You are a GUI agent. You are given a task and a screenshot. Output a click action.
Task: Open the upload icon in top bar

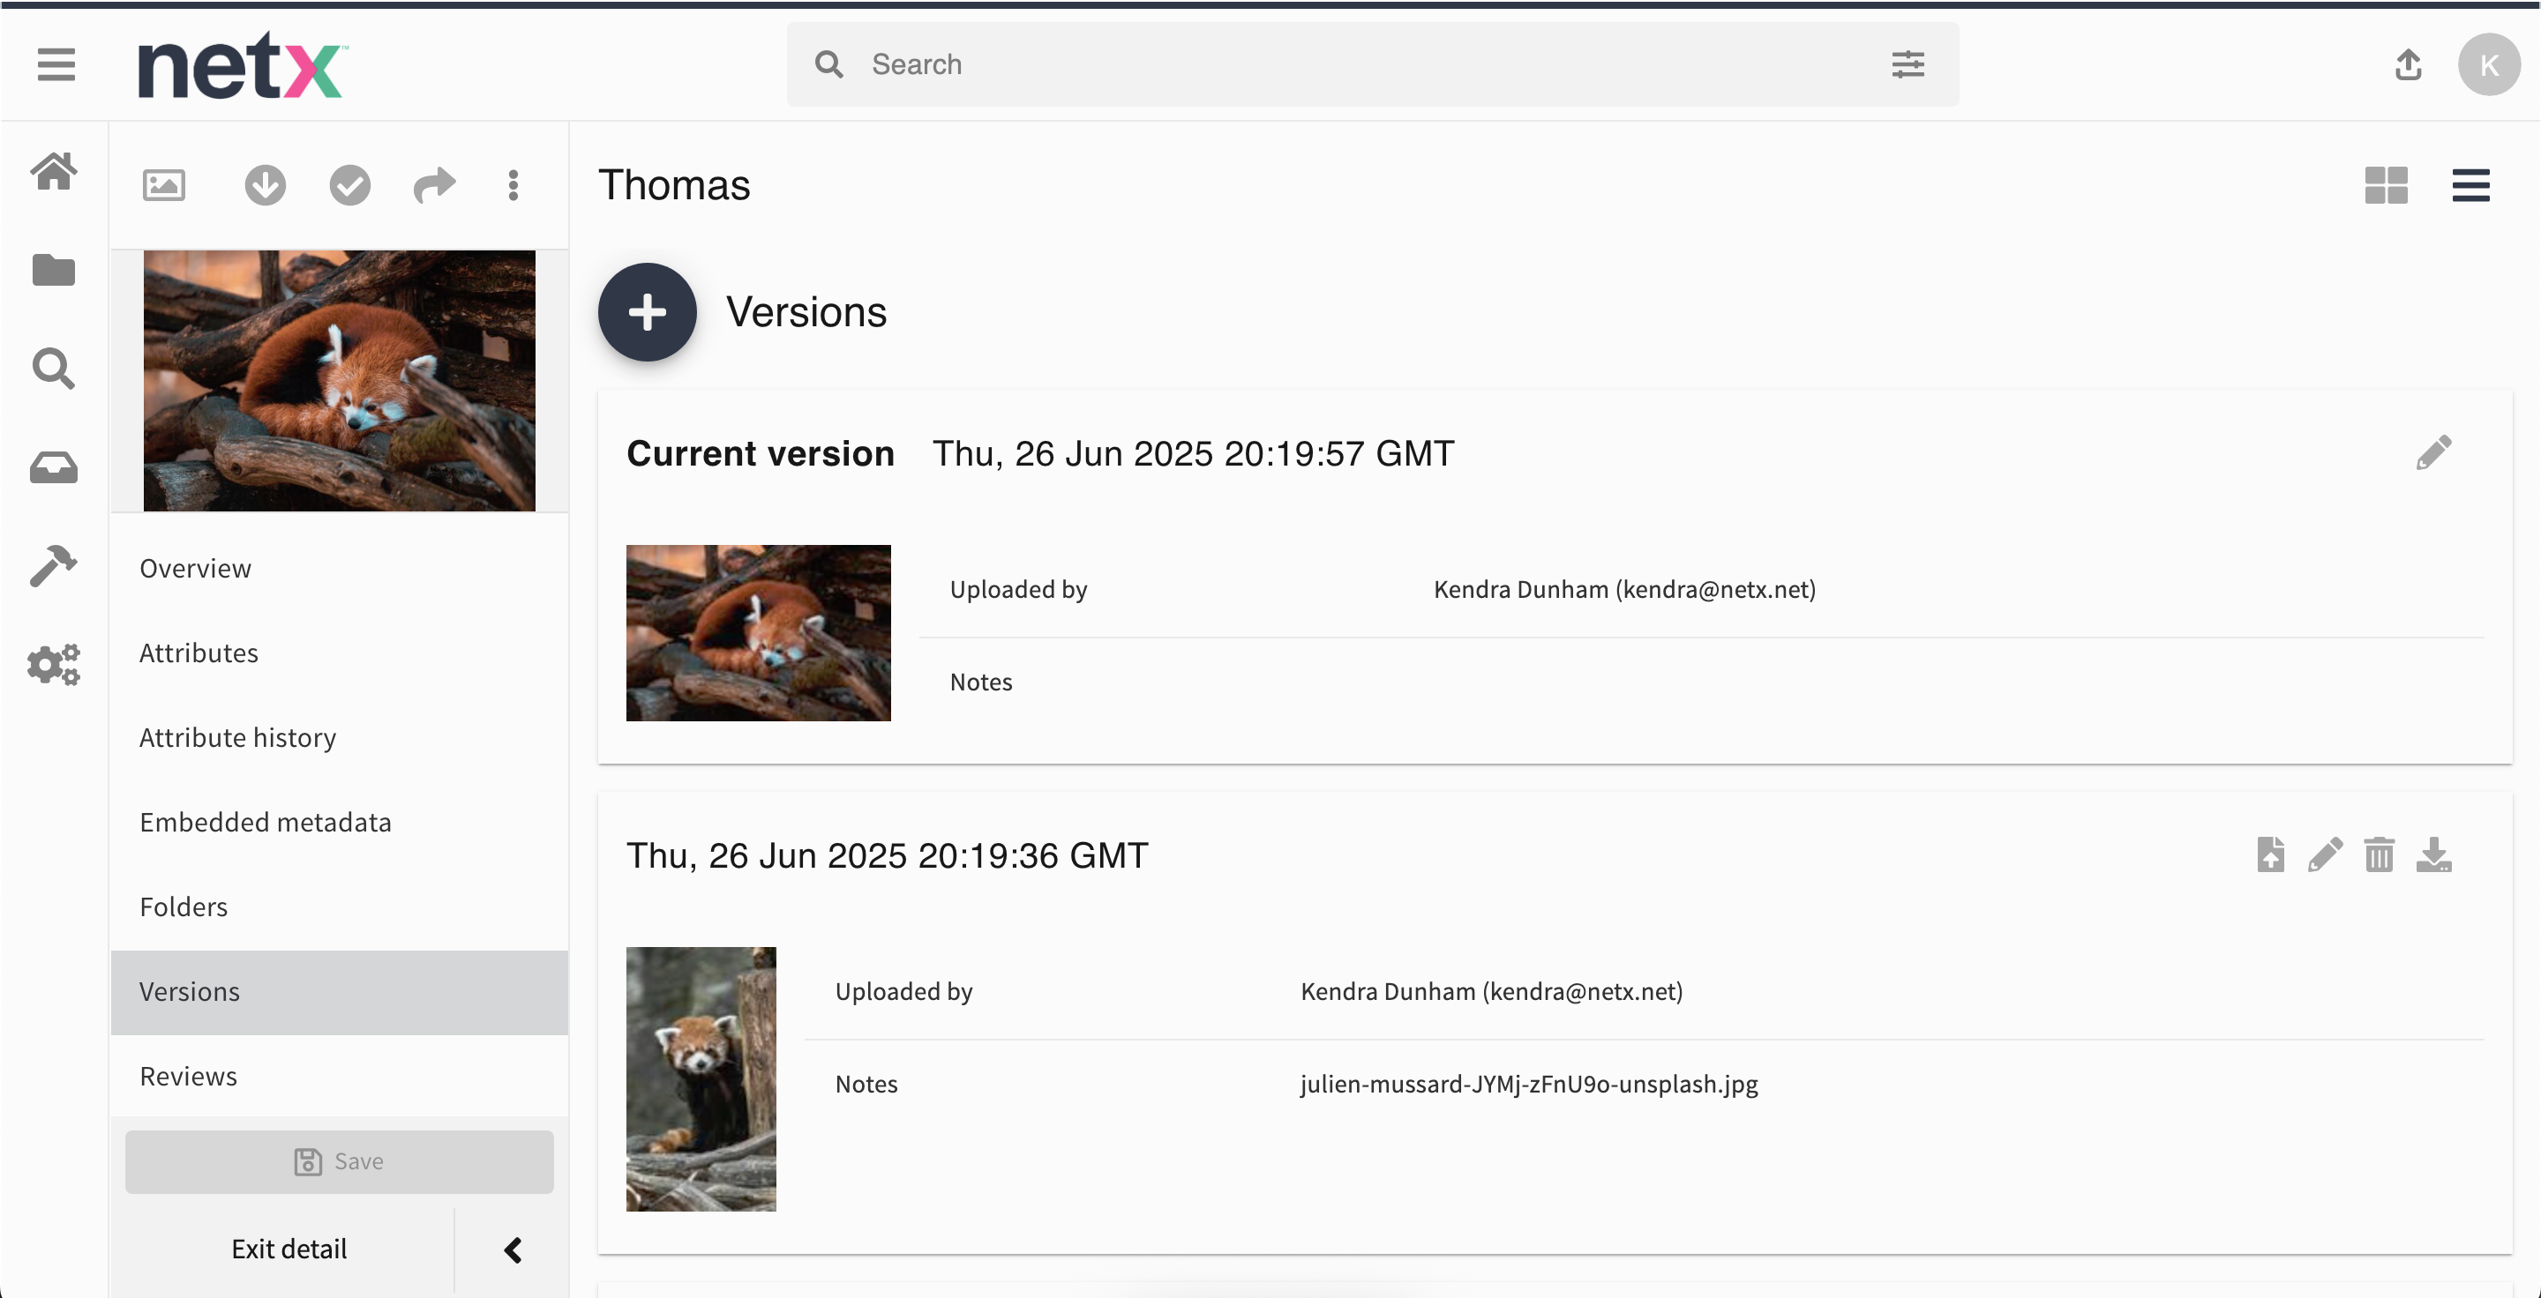[x=2408, y=65]
